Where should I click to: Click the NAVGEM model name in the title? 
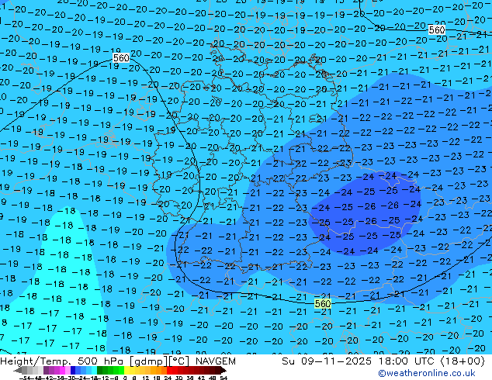[215, 361]
